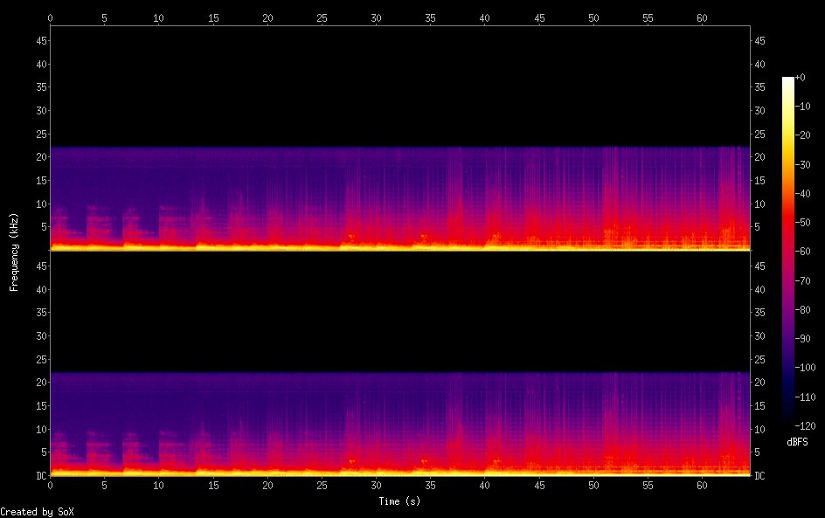This screenshot has width=825, height=518.
Task: Click the +0 mark on color scale
Action: [x=800, y=77]
